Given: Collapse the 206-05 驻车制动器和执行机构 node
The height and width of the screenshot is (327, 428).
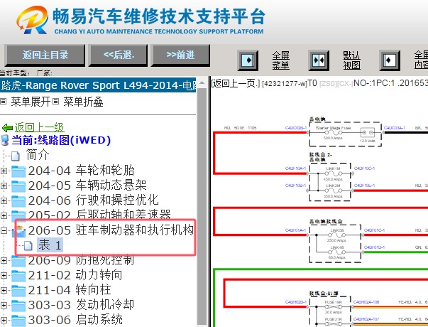Looking at the screenshot, I should (4, 231).
